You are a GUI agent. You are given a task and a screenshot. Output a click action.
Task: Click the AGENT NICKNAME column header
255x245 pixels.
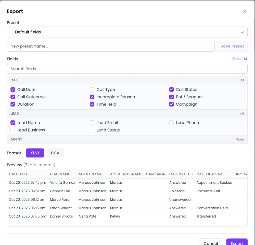pos(126,174)
